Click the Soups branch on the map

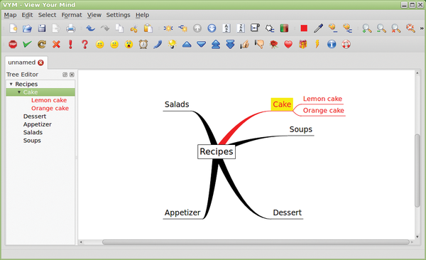pyautogui.click(x=301, y=129)
